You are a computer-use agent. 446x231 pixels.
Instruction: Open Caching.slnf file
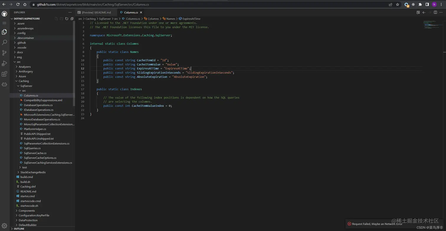[x=28, y=187]
